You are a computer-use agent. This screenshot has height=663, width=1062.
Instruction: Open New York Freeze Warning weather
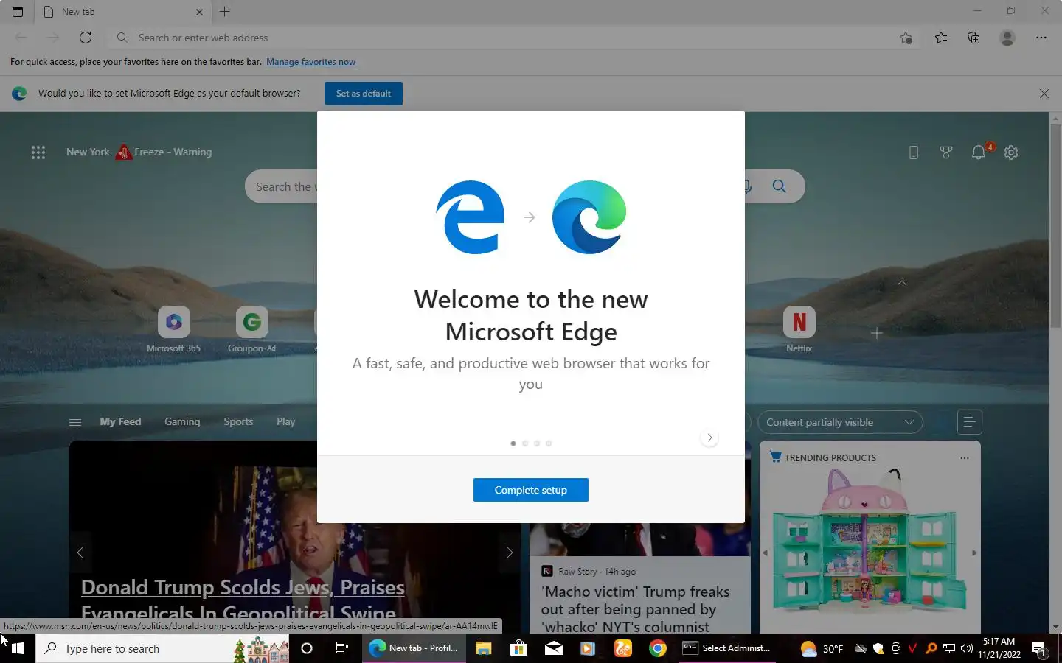pos(139,152)
